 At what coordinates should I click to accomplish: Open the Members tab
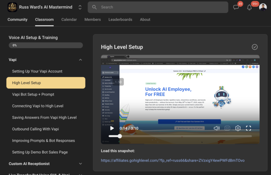93,20
